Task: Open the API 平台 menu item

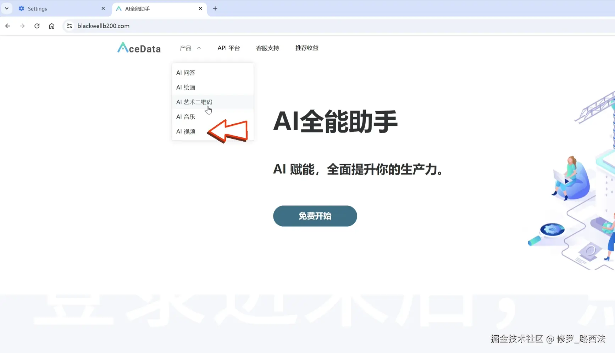Action: pos(229,48)
